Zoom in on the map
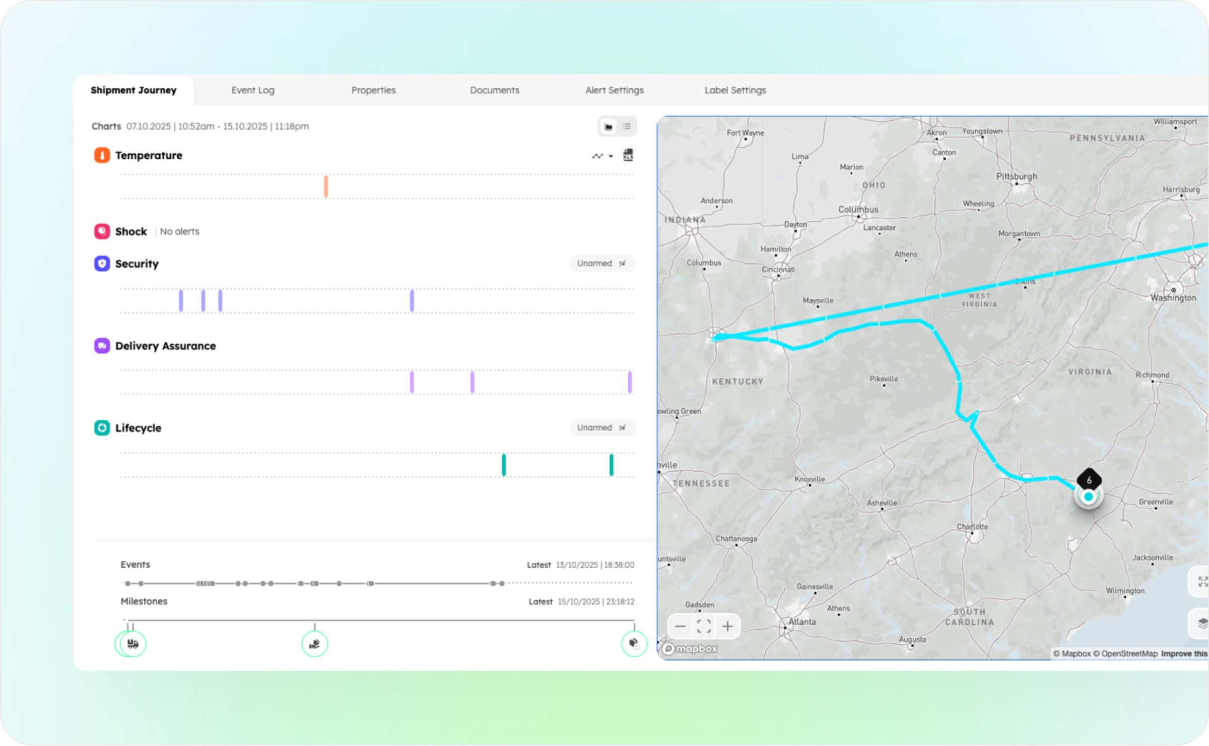The height and width of the screenshot is (746, 1209). click(727, 627)
